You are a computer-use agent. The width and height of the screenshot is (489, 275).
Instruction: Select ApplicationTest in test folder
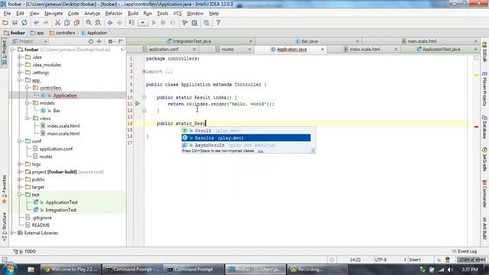click(x=61, y=202)
